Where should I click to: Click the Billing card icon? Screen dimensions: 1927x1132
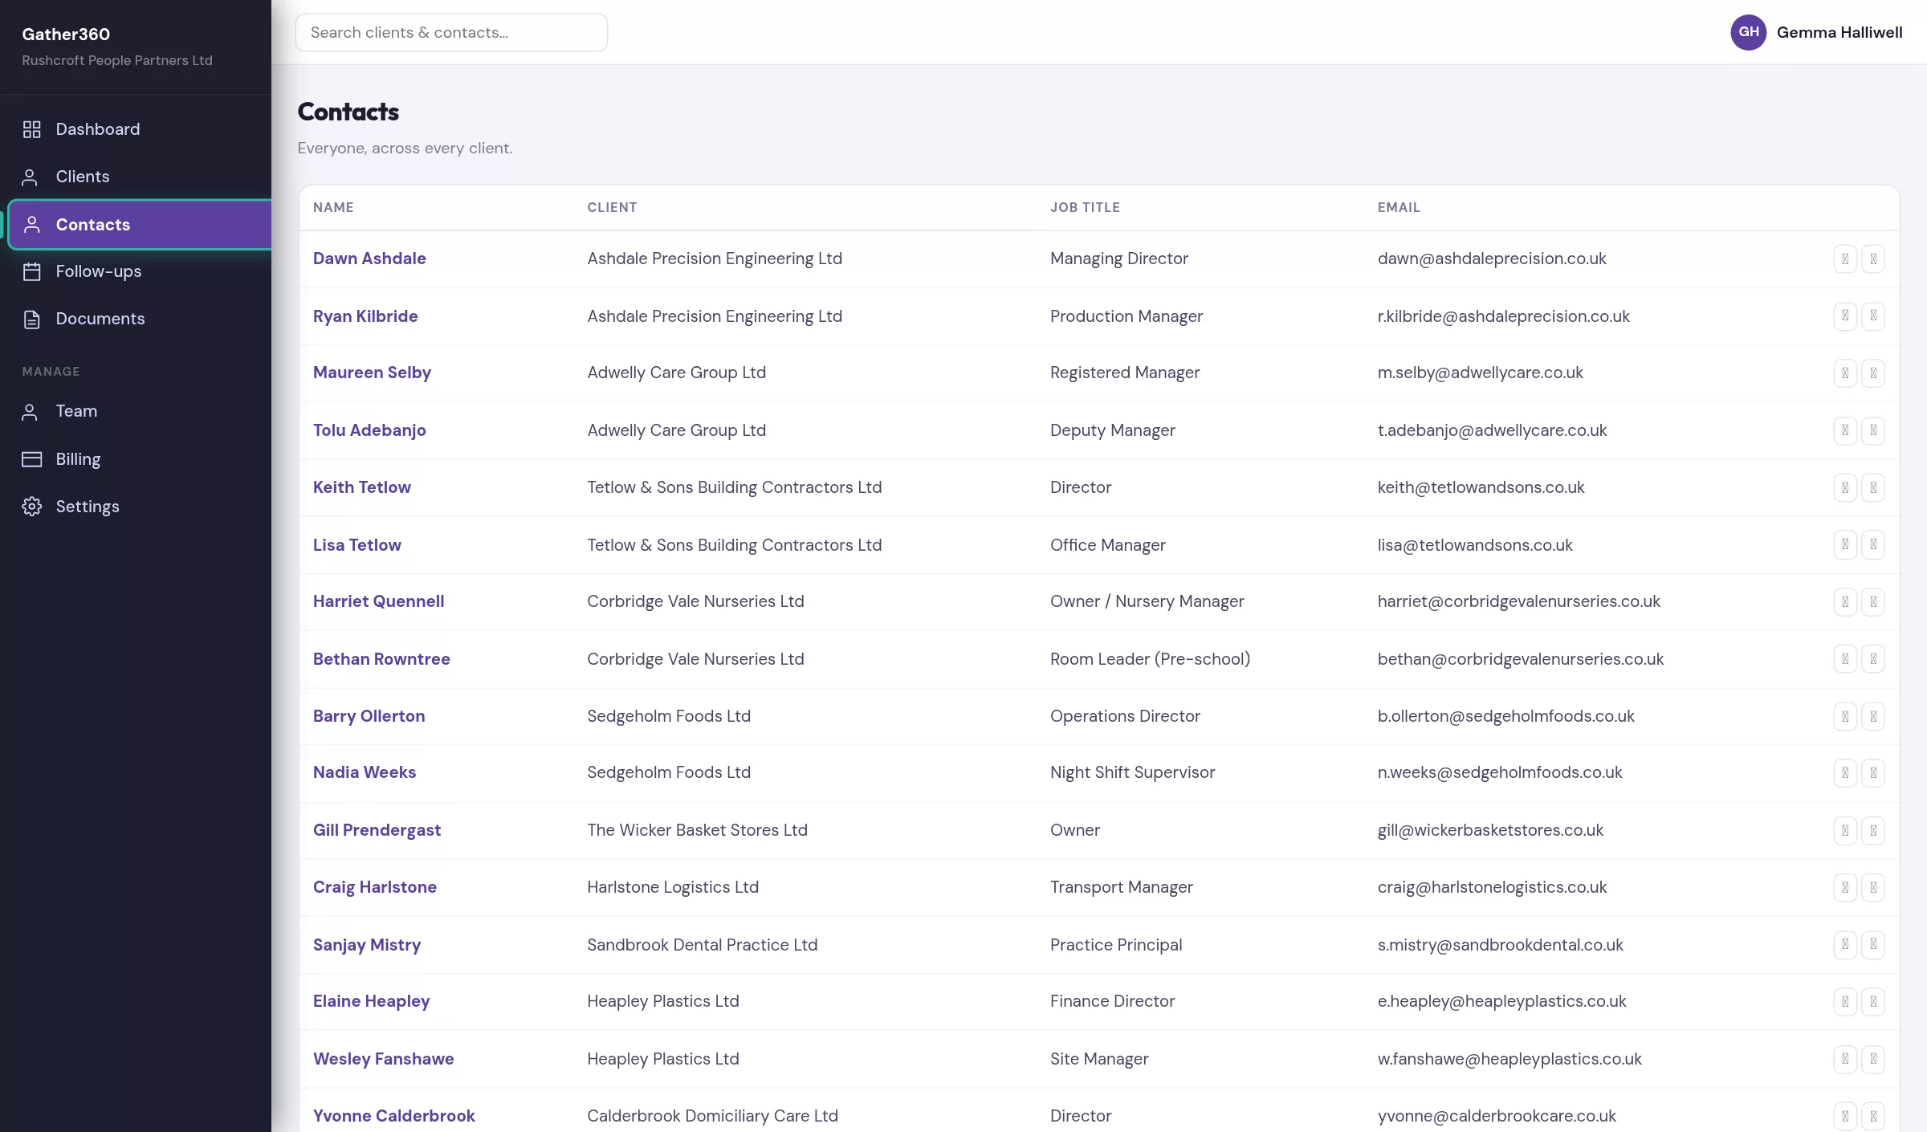click(x=31, y=459)
